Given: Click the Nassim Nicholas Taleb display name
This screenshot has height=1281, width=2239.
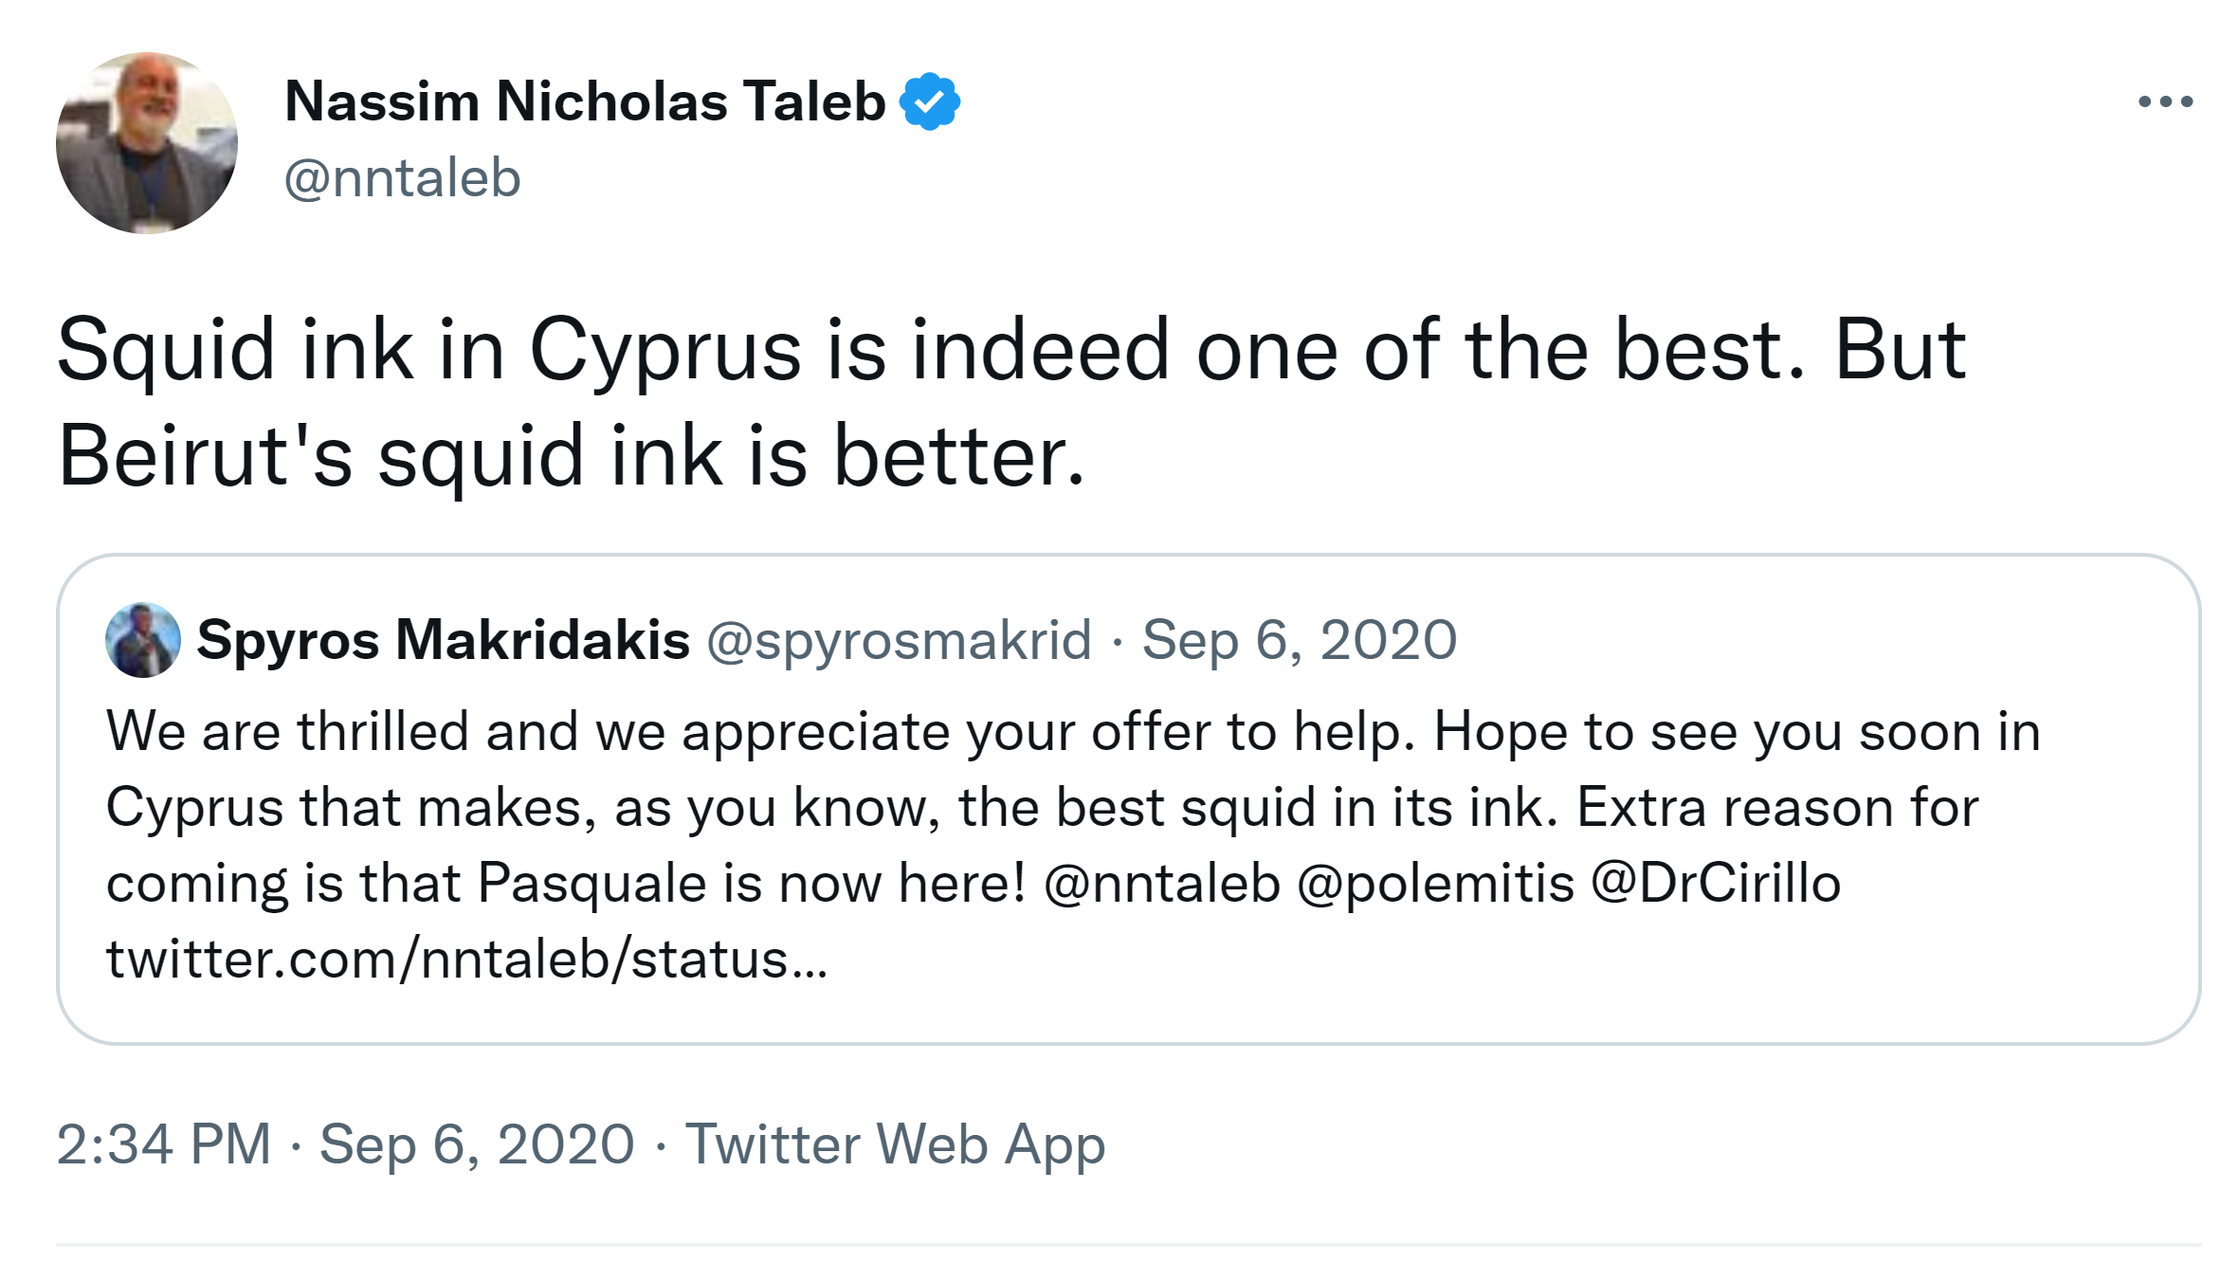Looking at the screenshot, I should point(584,101).
